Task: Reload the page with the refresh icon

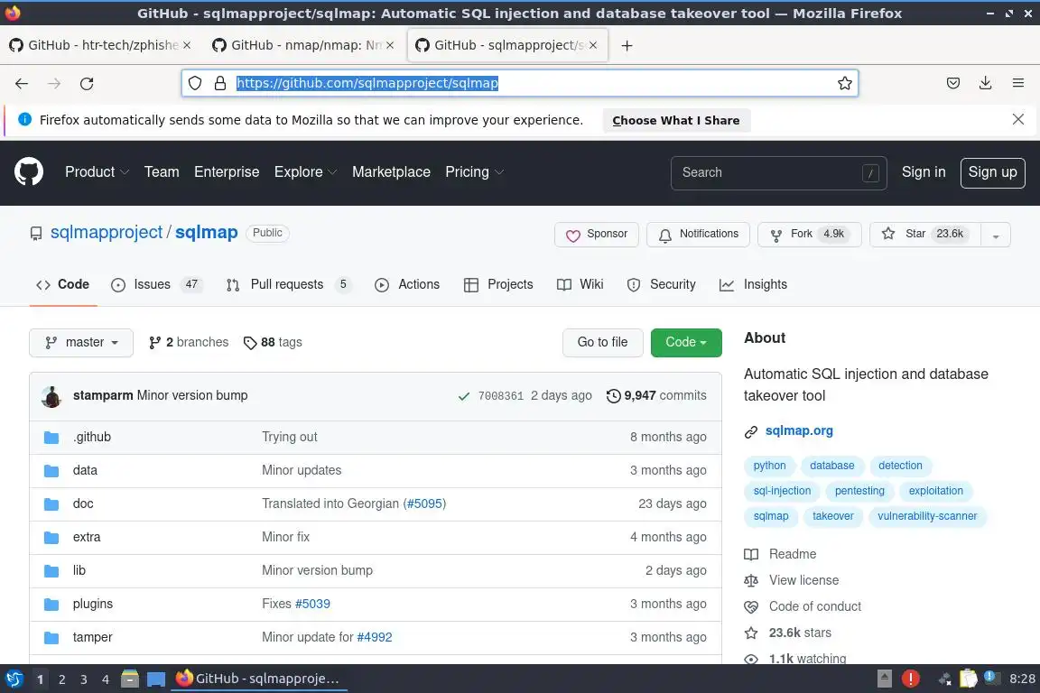Action: tap(87, 84)
